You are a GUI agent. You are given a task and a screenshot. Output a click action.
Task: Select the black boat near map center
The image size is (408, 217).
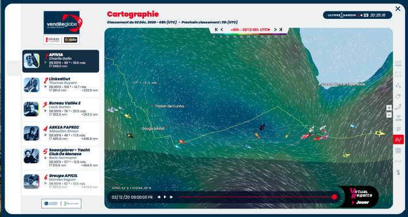(262, 127)
